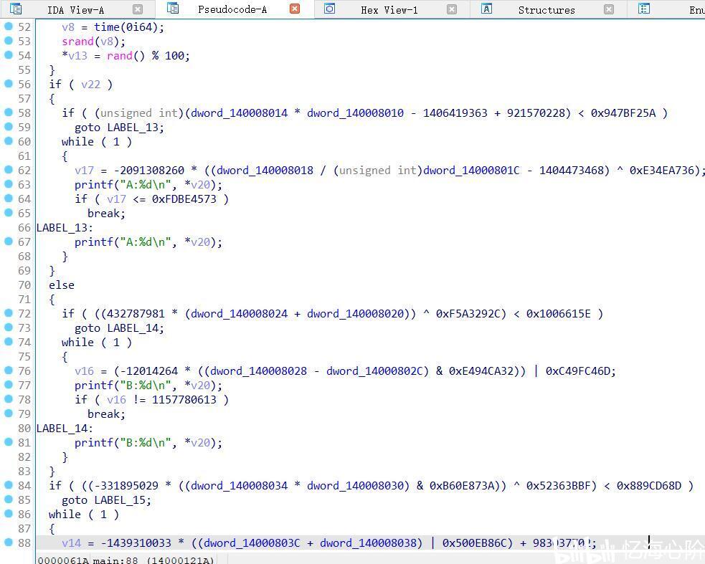Select dword_140008014 on line 58

click(240, 113)
